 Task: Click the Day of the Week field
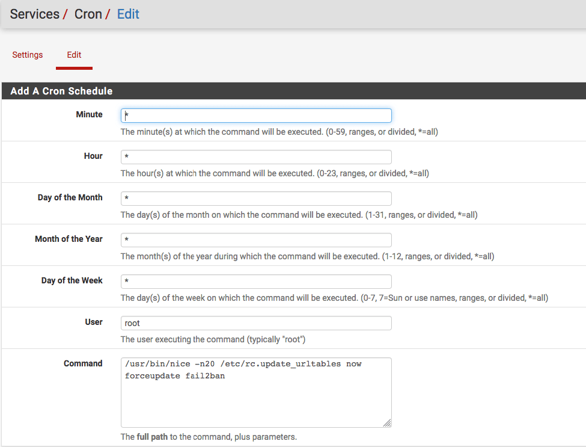256,281
